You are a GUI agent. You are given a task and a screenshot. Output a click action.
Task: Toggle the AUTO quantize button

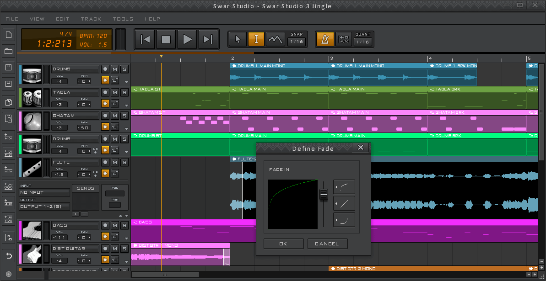tap(344, 39)
